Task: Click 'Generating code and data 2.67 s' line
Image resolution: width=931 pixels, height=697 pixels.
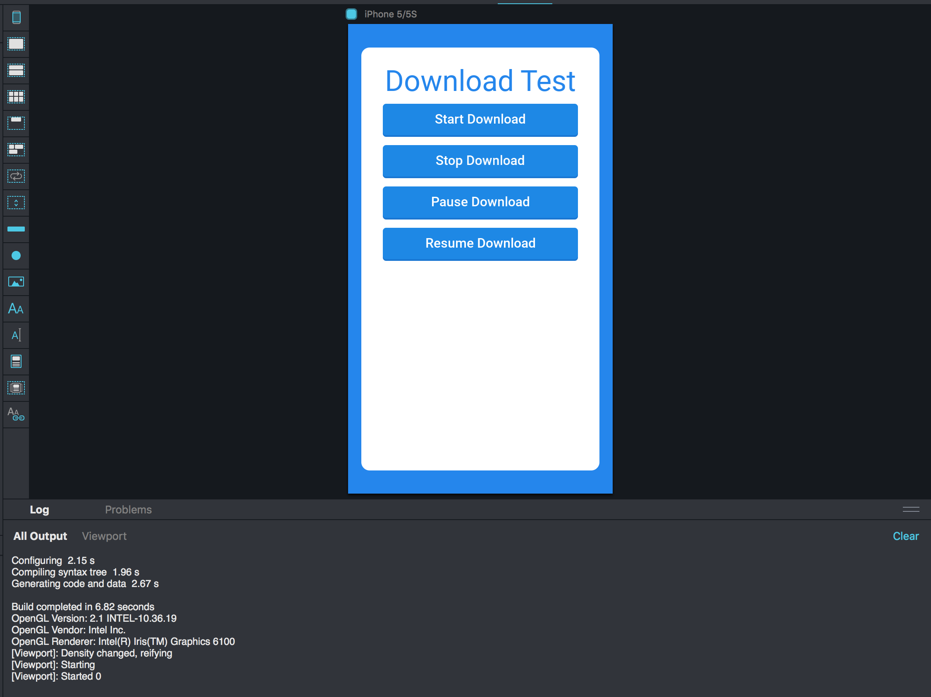Action: [85, 584]
